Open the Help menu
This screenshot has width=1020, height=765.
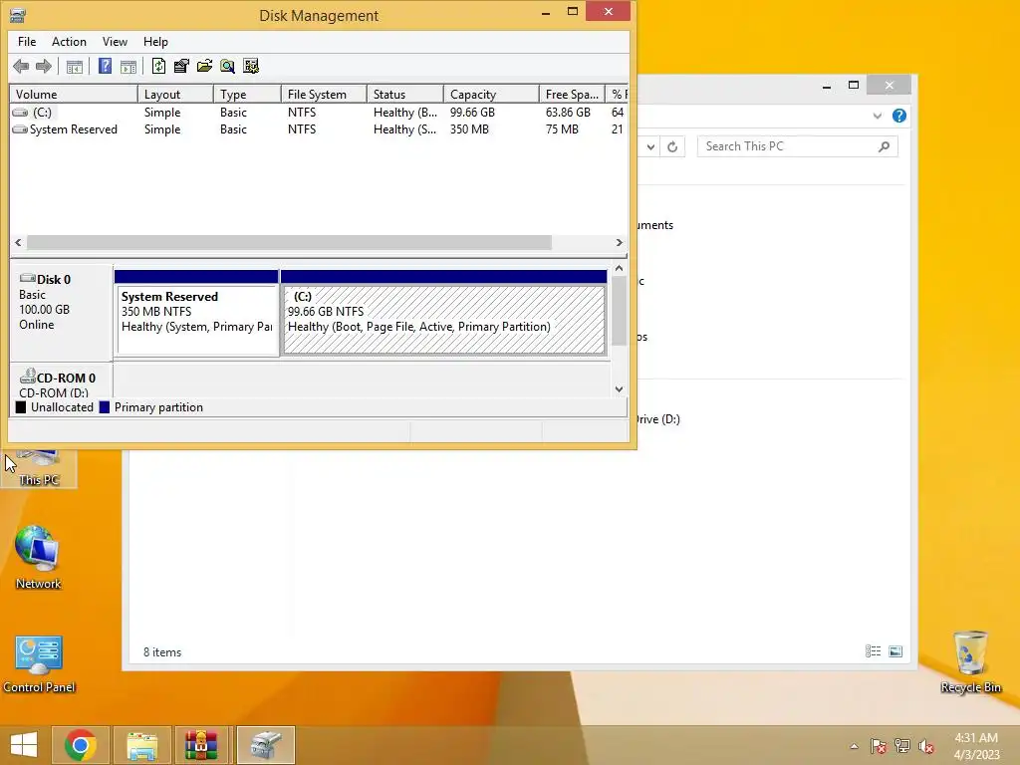point(155,42)
